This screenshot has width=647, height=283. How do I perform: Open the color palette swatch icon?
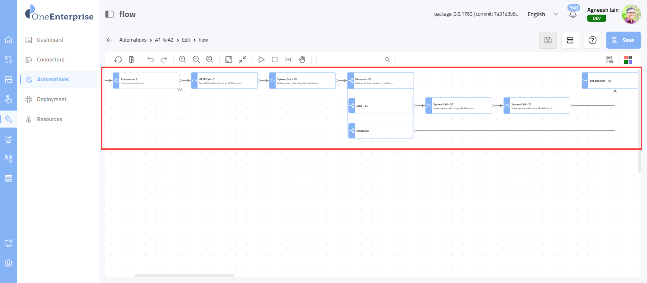pyautogui.click(x=628, y=60)
